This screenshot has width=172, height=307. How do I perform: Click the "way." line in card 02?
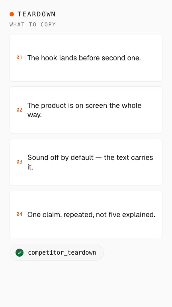[35, 115]
